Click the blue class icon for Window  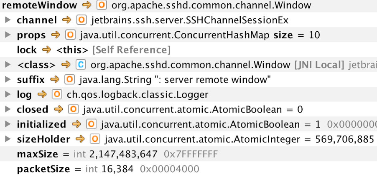coord(81,65)
